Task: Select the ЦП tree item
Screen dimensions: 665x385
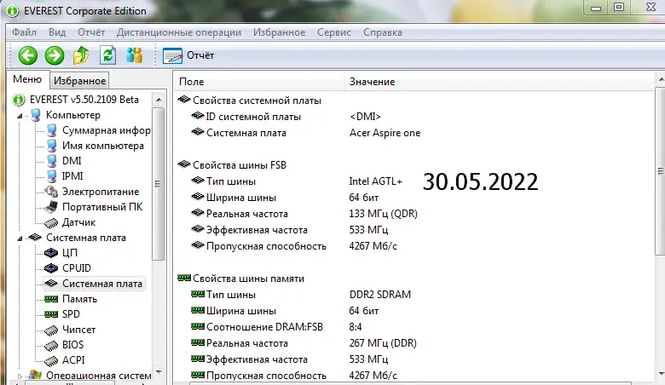Action: [x=70, y=253]
